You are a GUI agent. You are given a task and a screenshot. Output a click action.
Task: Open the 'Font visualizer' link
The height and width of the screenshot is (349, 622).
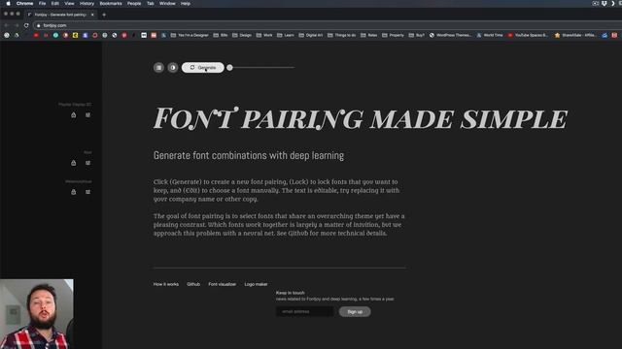coord(223,284)
